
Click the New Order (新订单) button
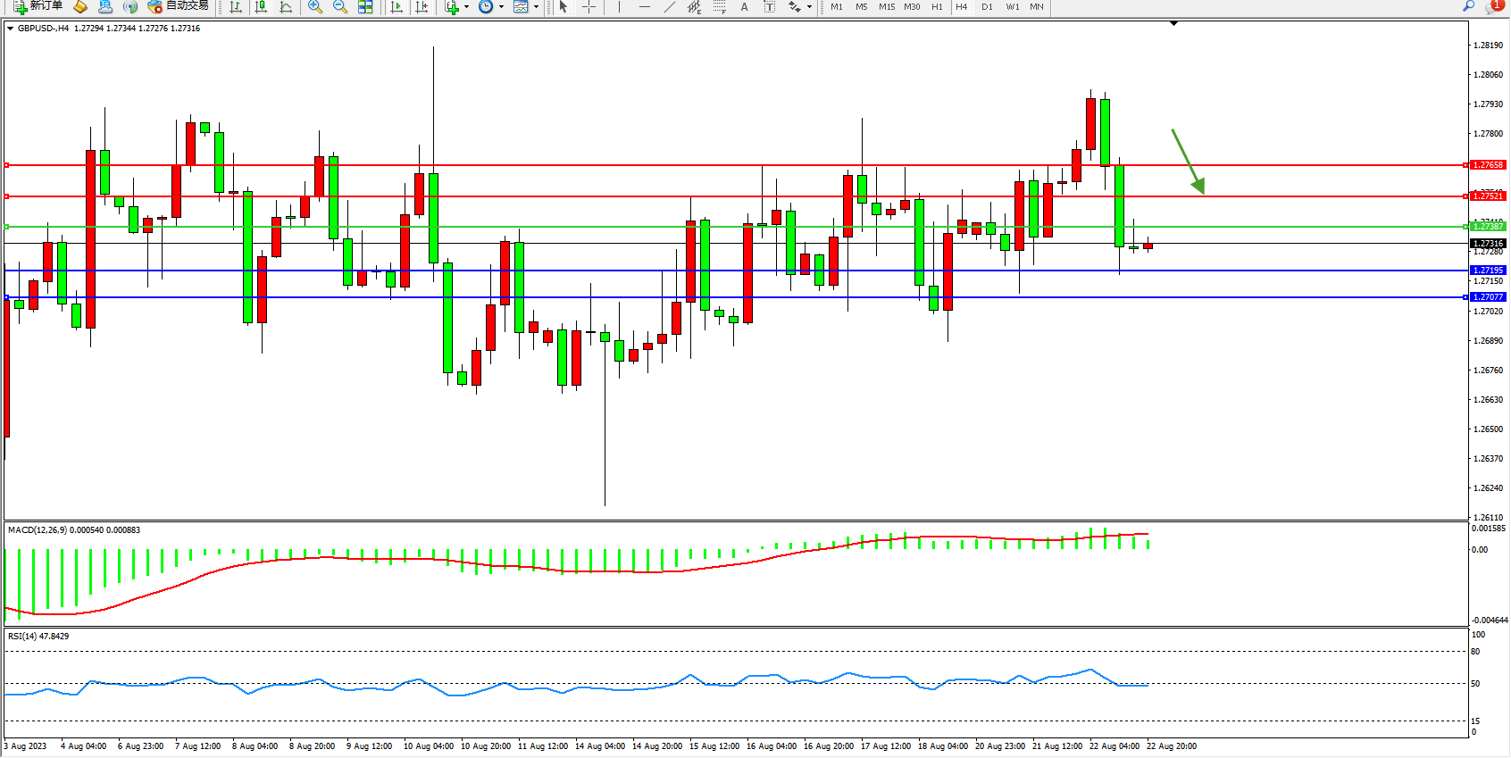coord(38,6)
